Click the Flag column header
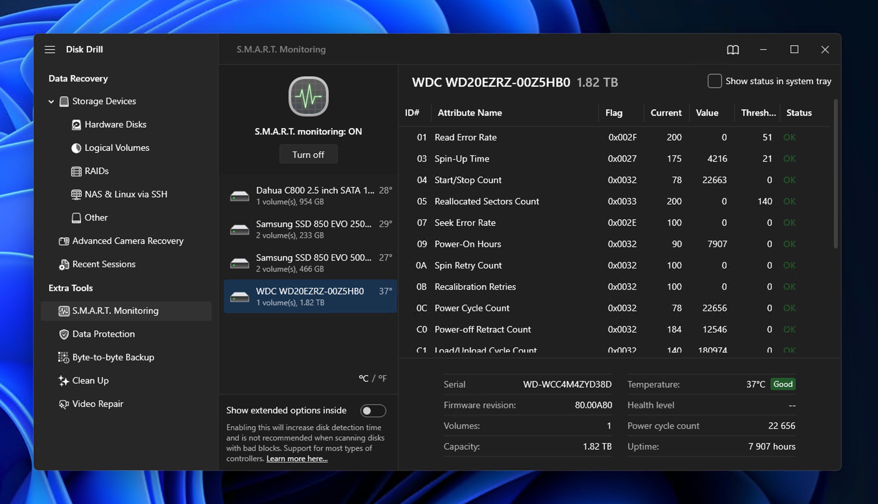This screenshot has height=504, width=878. point(614,113)
